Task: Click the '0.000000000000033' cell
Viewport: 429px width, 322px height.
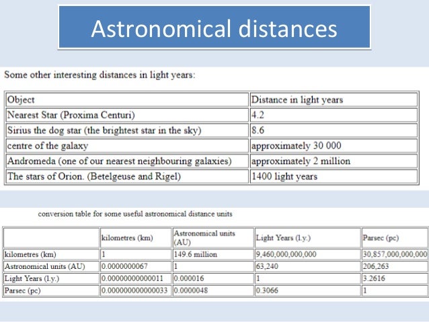Action: point(136,290)
